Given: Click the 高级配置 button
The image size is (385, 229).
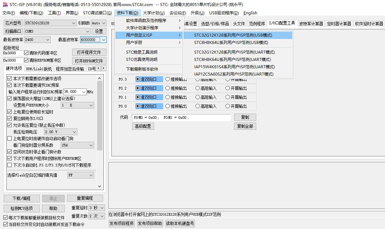Looking at the screenshot, I should coord(143,126).
